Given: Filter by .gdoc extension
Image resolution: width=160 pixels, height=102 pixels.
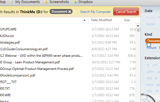Looking at the screenshot, I should (x=150, y=72).
